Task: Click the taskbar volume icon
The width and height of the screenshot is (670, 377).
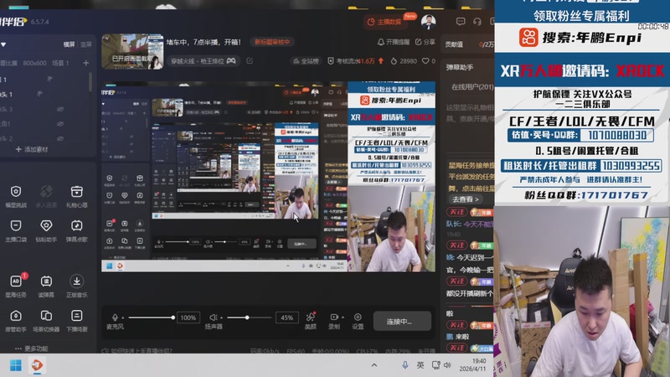Action: click(447, 365)
